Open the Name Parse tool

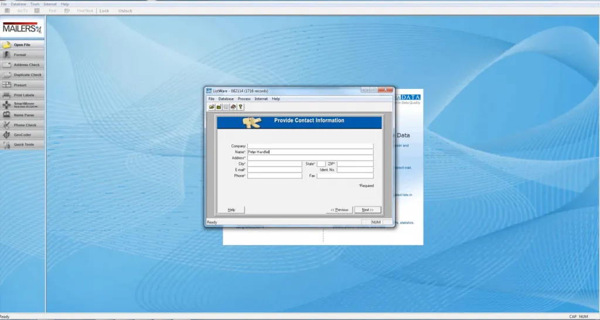(22, 115)
